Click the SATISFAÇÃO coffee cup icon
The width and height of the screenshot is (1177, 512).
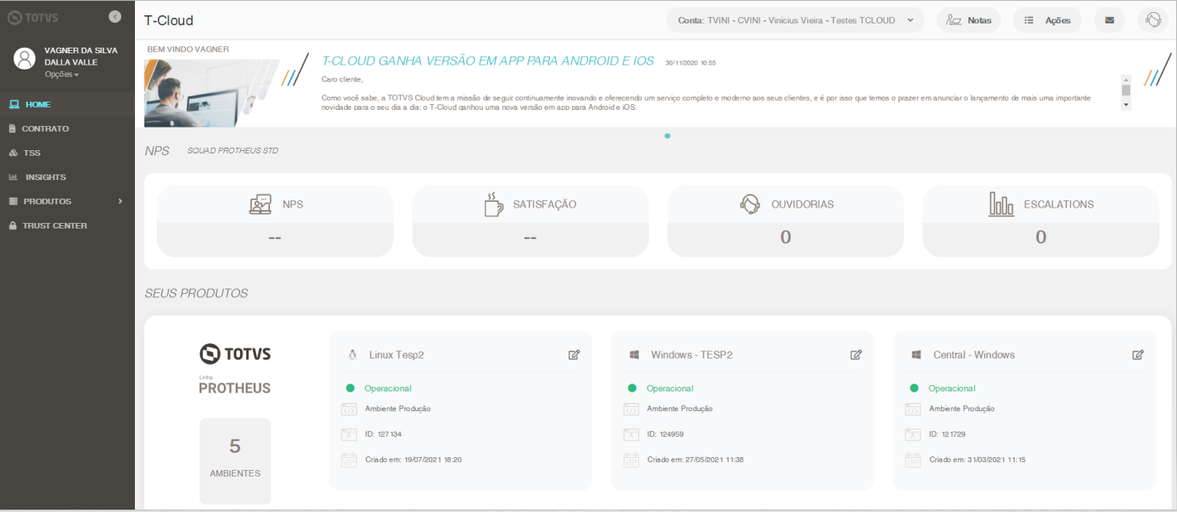pyautogui.click(x=493, y=204)
